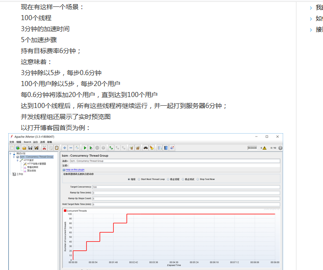
Task: Select the 停止测试 radio button
Action: pyautogui.click(x=183, y=179)
